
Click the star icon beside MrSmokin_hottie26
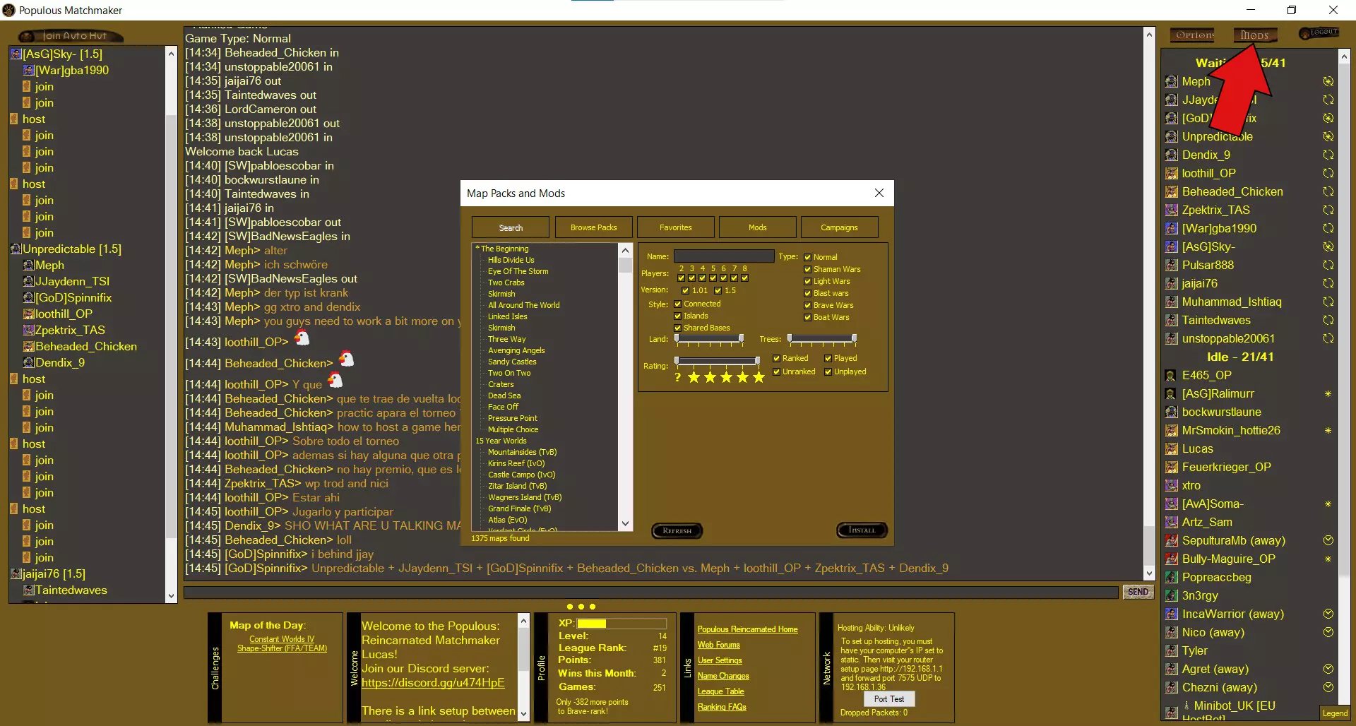(x=1328, y=431)
